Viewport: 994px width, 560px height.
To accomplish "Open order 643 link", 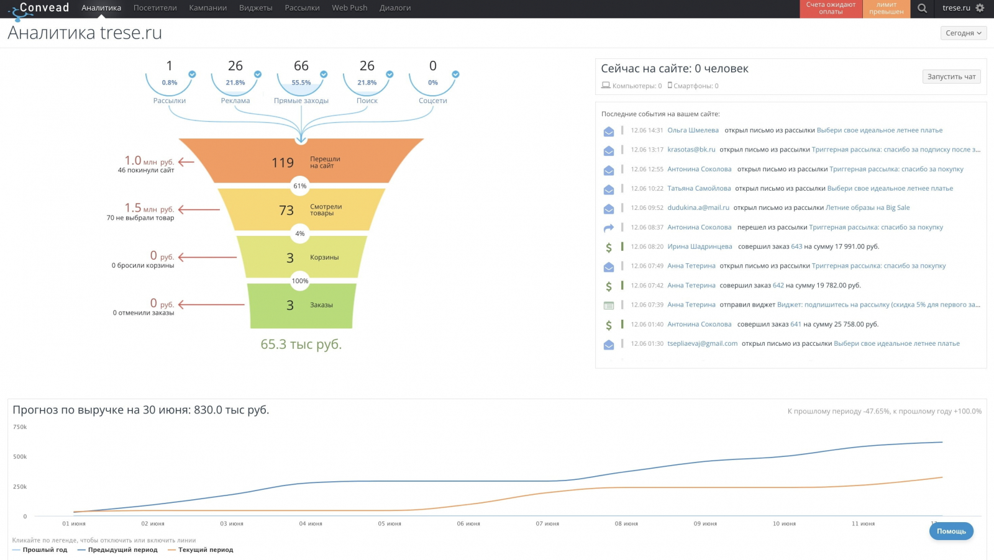I will (796, 246).
